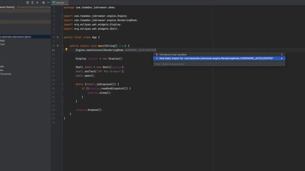305x171 pixels.
Task: Click display.dispose() line in editor
Action: pyautogui.click(x=89, y=110)
